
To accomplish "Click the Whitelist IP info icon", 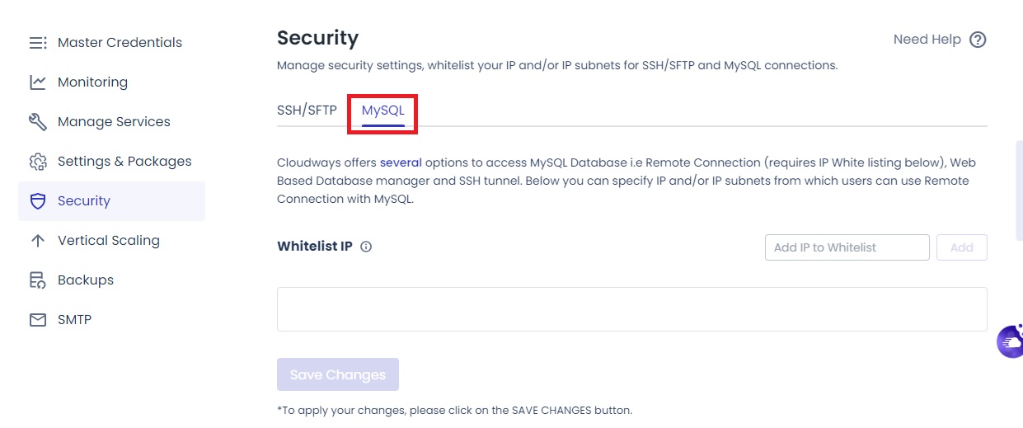I will (x=367, y=247).
